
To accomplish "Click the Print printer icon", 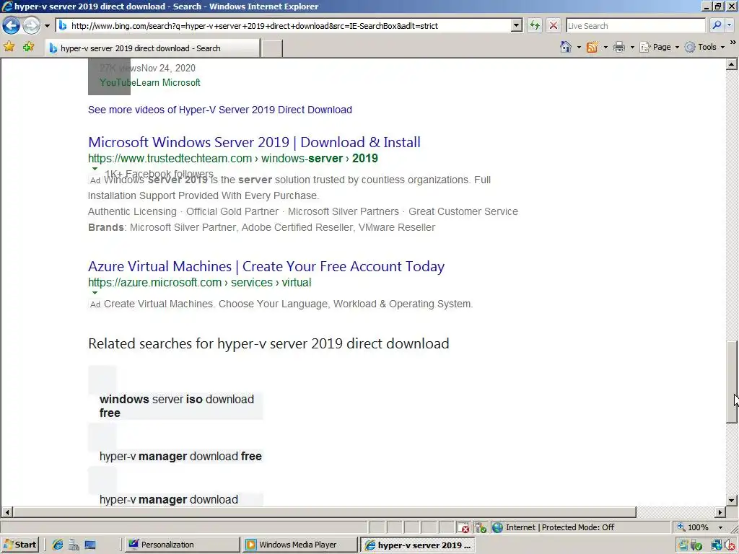I will [x=619, y=47].
